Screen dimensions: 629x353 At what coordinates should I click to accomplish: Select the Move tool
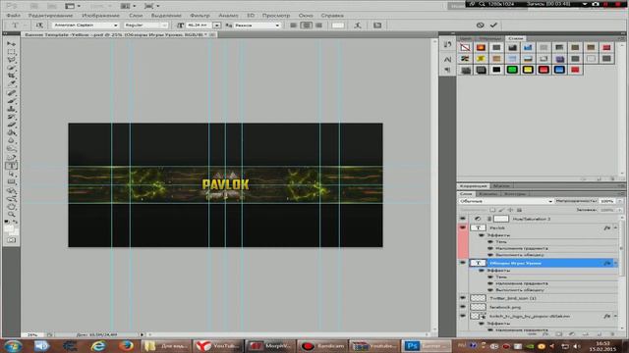(x=12, y=43)
